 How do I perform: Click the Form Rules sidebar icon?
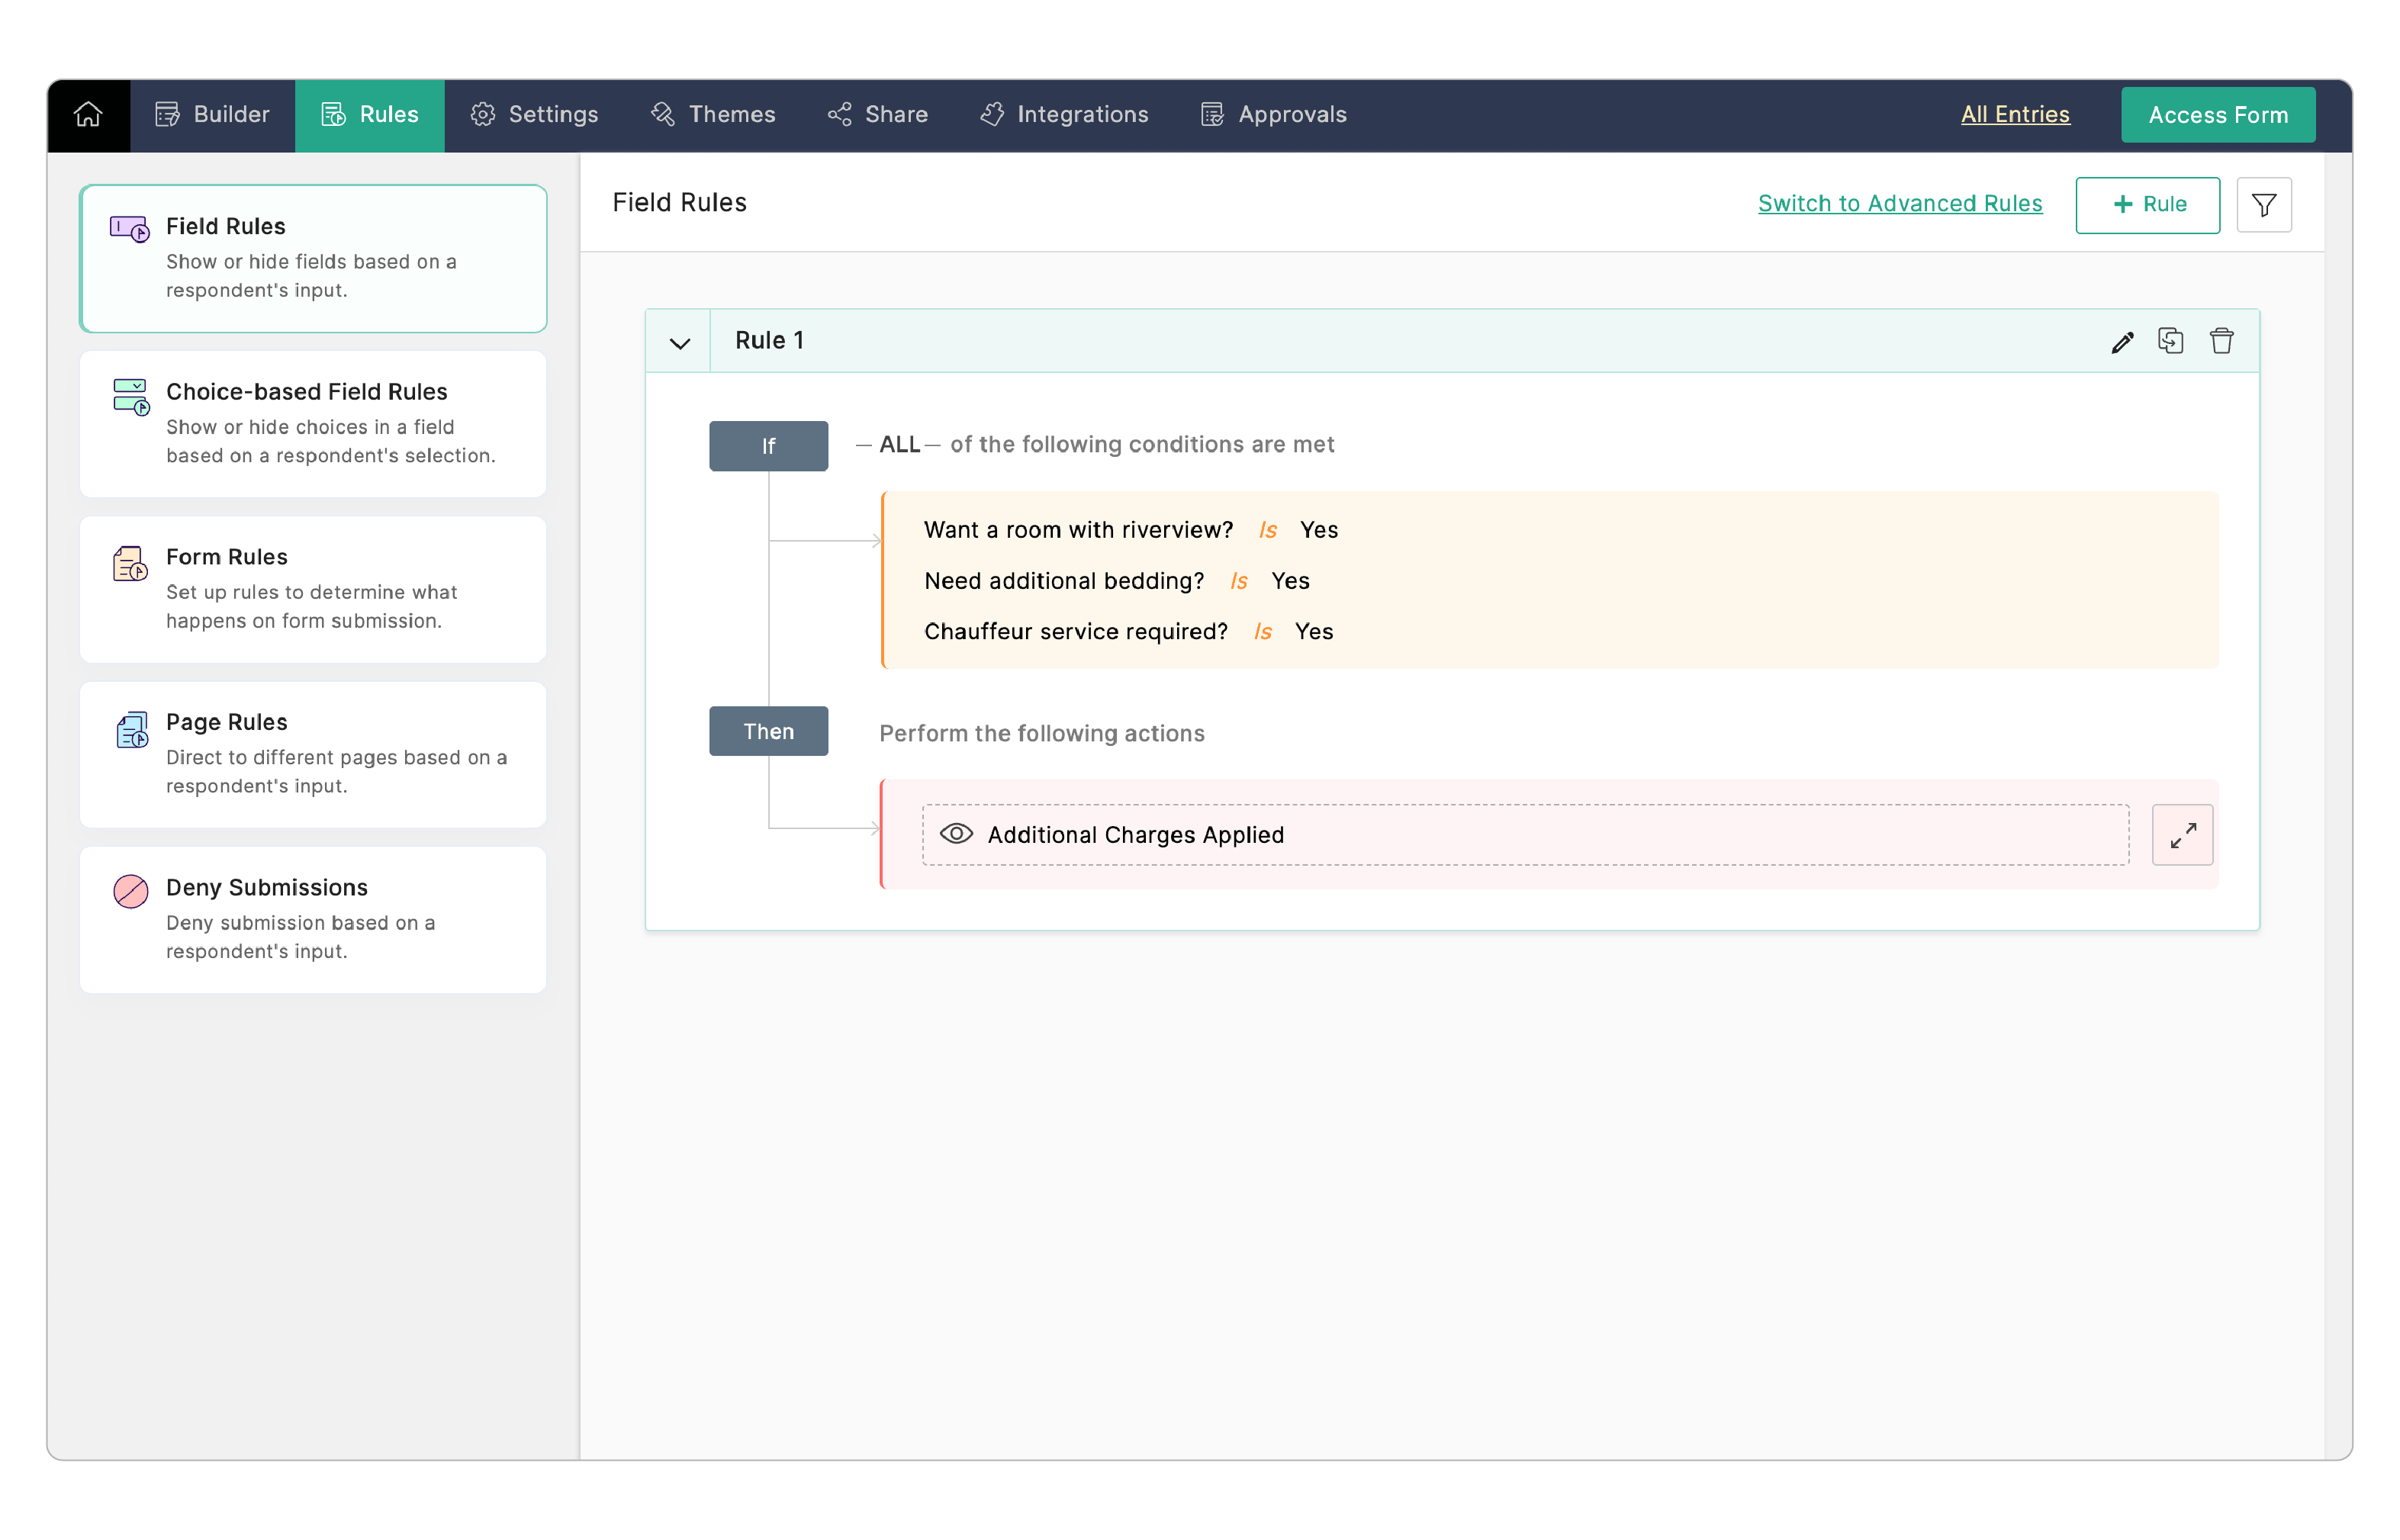coord(131,563)
